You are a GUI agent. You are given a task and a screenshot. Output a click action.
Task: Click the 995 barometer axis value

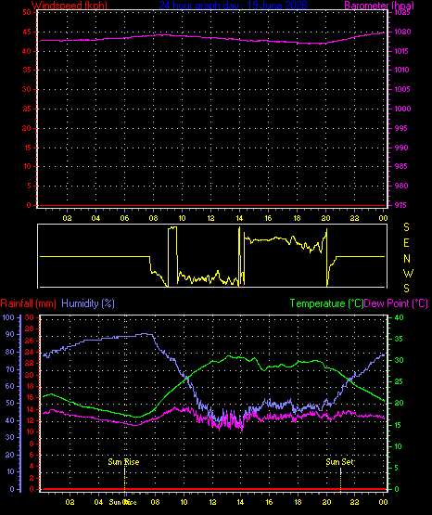pyautogui.click(x=401, y=128)
